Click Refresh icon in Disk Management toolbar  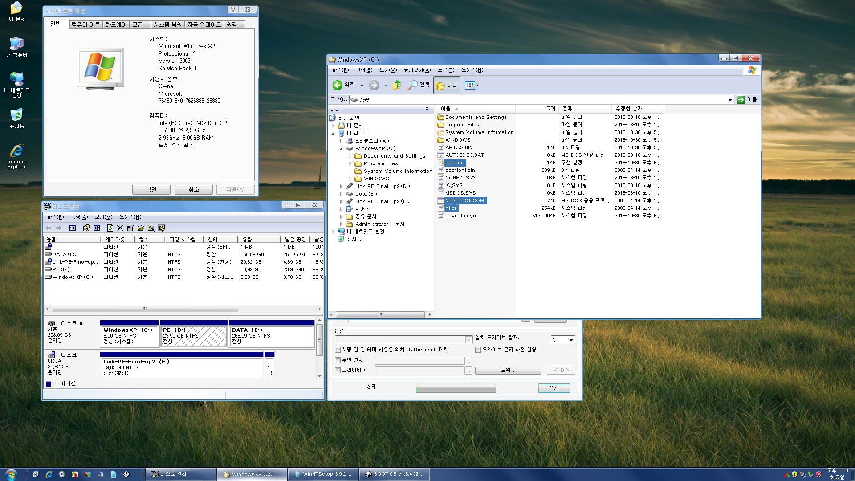click(x=110, y=228)
